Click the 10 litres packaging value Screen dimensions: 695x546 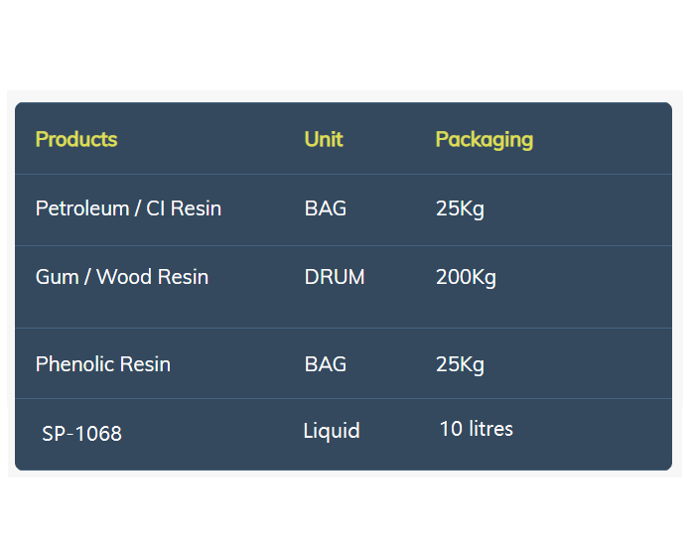coord(477,429)
